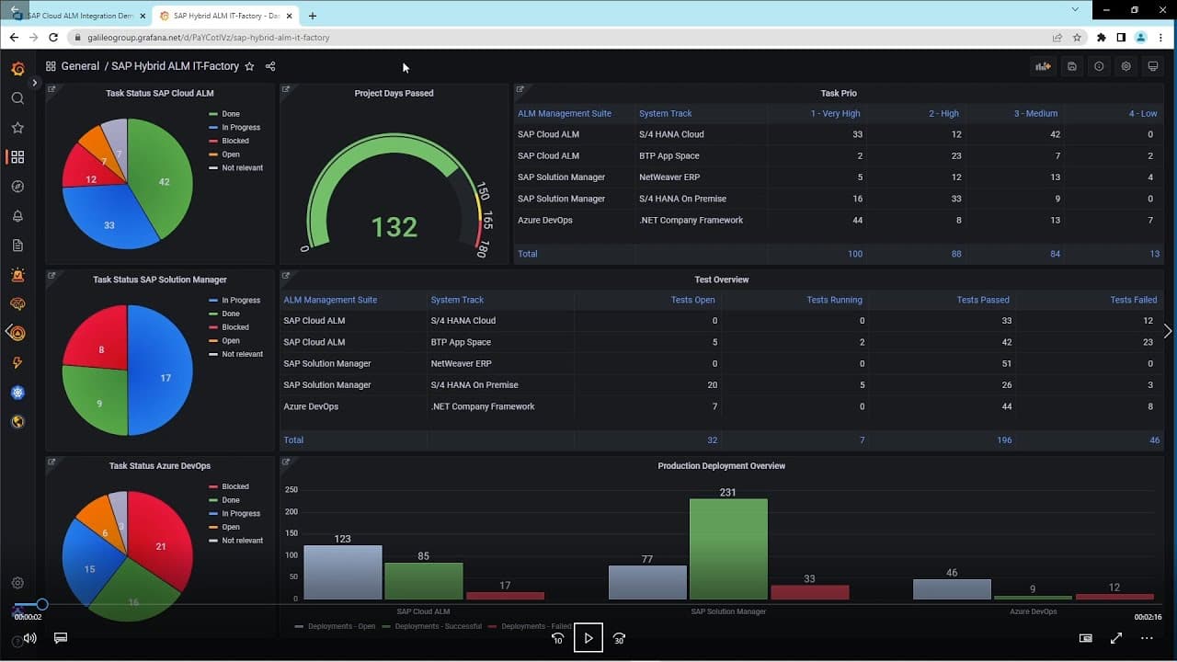
Task: Open the browser Extensions puzzle icon
Action: click(1102, 38)
